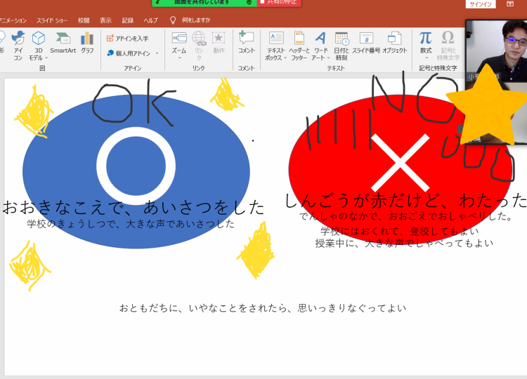Stop sharing with 共有の停止 button
The width and height of the screenshot is (527, 379).
pos(280,3)
